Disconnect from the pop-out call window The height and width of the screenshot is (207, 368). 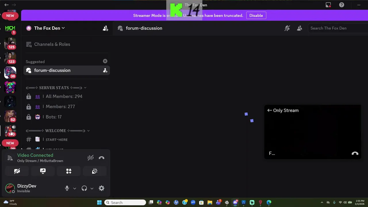coord(355,154)
